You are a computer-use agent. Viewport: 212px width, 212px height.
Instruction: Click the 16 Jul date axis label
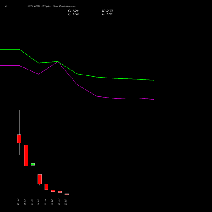coord(18,202)
